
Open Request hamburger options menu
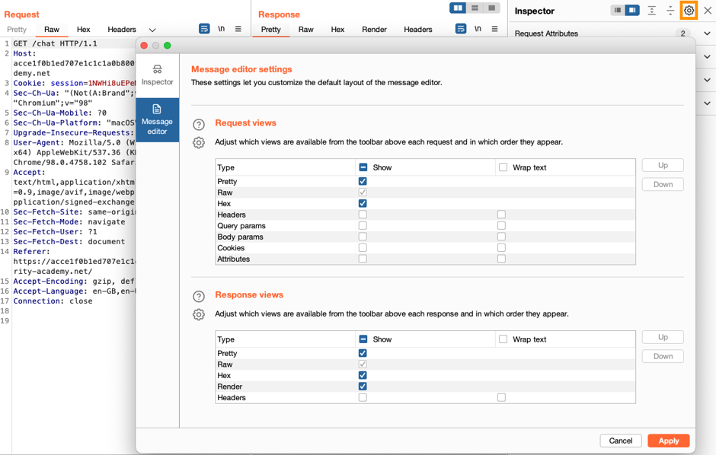click(238, 29)
